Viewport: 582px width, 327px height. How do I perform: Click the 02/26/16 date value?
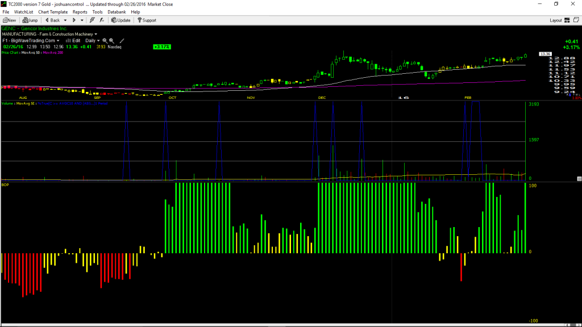point(13,47)
